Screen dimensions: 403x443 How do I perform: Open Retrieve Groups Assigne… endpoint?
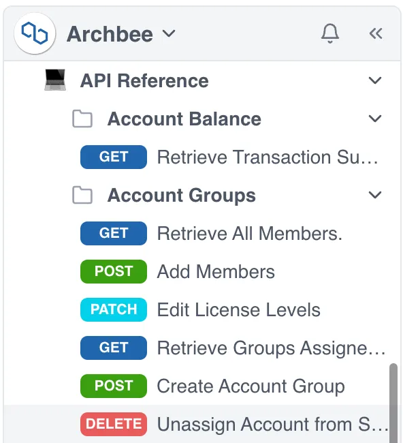pyautogui.click(x=271, y=348)
